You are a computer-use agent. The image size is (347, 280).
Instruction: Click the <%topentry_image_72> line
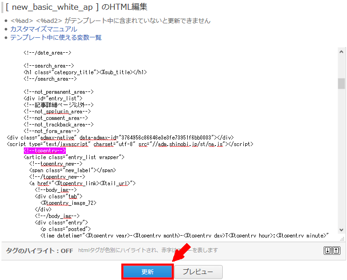(x=68, y=203)
